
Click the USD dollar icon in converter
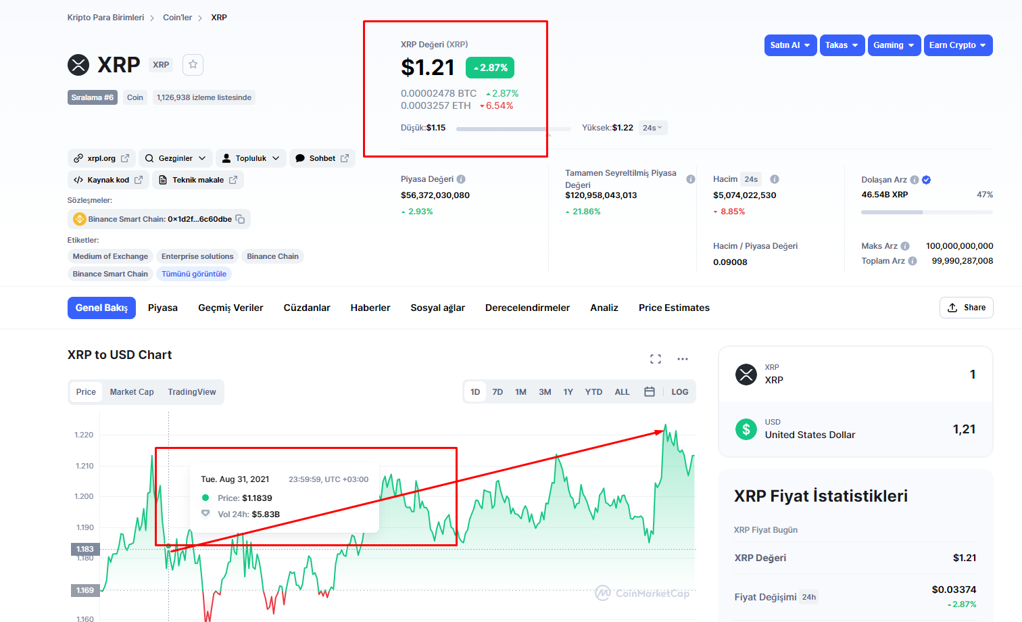point(746,429)
